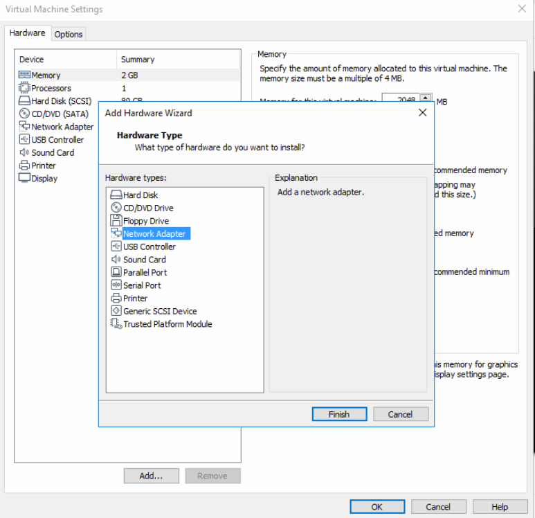Select the Serial Port icon
The image size is (535, 518).
coord(116,285)
